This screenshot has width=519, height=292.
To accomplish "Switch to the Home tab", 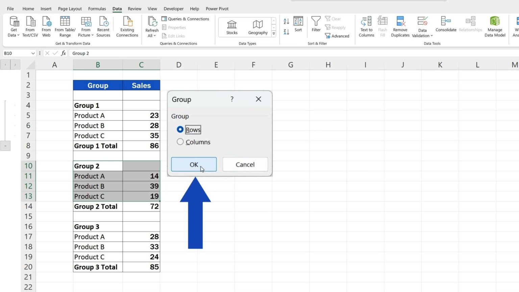I will (28, 9).
